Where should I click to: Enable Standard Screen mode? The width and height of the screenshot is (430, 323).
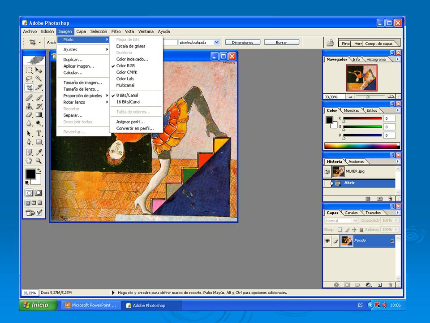click(27, 203)
